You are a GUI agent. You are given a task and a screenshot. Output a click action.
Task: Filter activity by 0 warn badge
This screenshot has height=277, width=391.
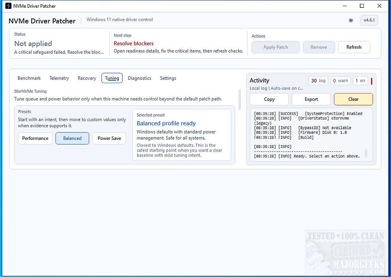(x=341, y=81)
